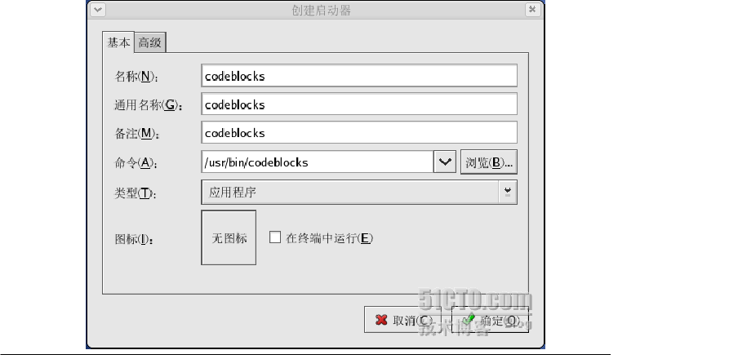Close the 创建启动器 dialog with X icon
729x359 pixels.
532,9
